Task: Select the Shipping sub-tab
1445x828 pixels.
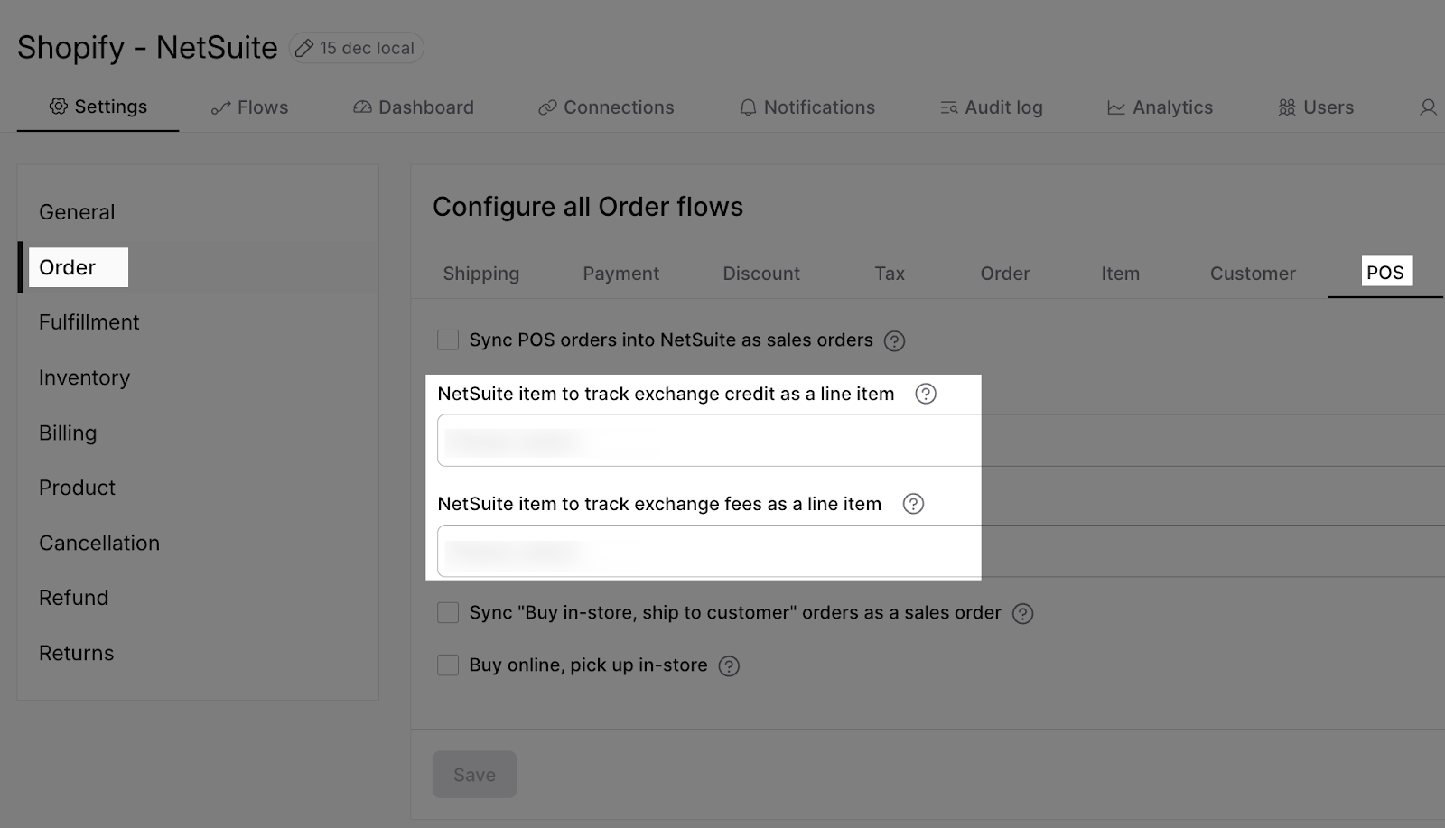Action: click(x=480, y=274)
